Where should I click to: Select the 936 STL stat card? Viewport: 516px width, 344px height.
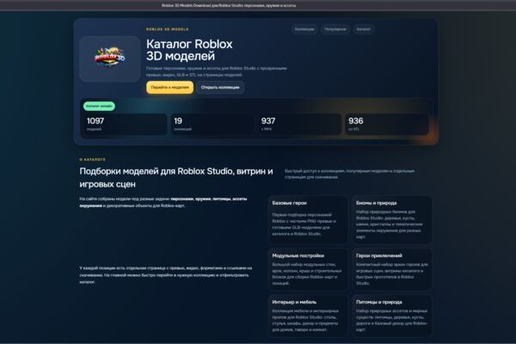[x=386, y=124]
